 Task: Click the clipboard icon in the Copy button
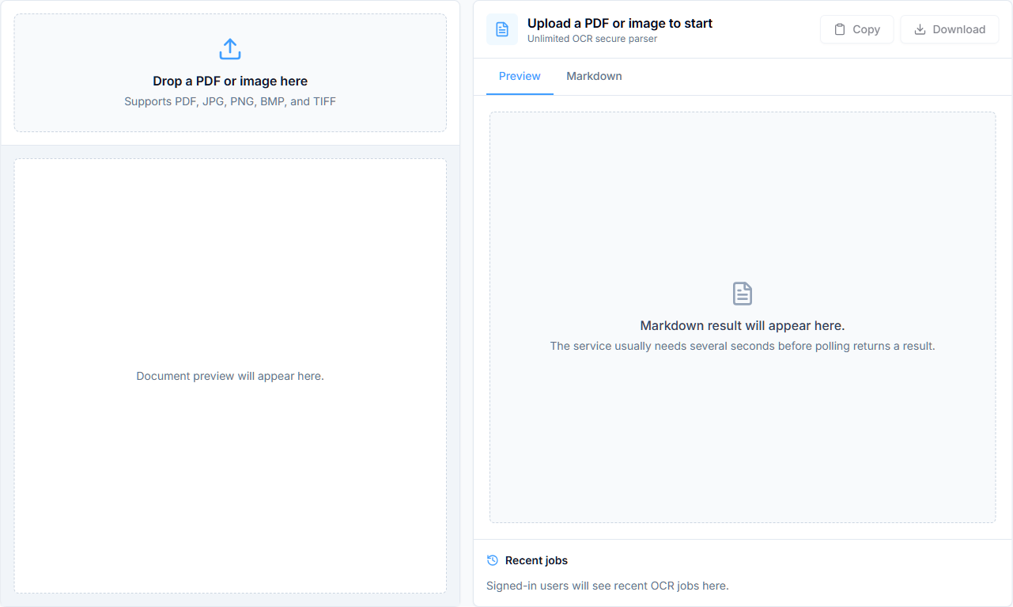pos(840,29)
